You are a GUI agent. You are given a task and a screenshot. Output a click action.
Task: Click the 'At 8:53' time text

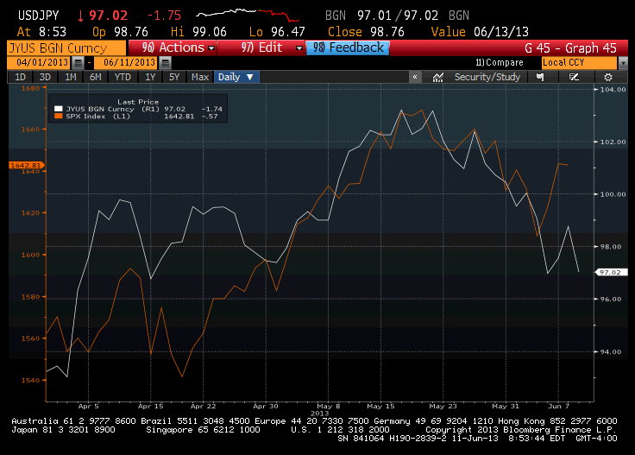(41, 32)
